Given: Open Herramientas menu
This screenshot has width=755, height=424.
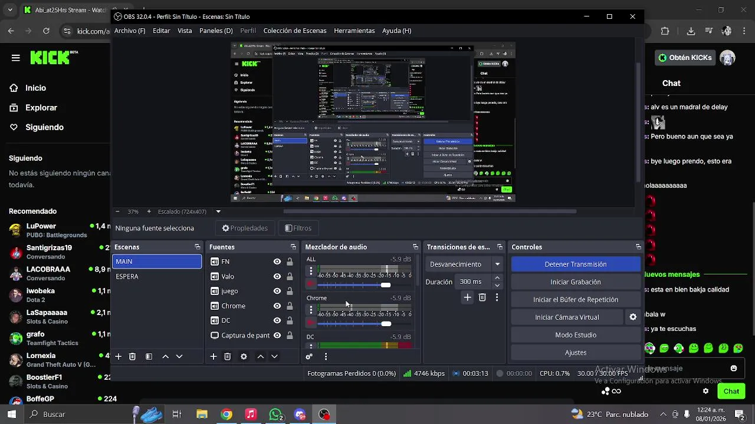Looking at the screenshot, I should [x=354, y=31].
